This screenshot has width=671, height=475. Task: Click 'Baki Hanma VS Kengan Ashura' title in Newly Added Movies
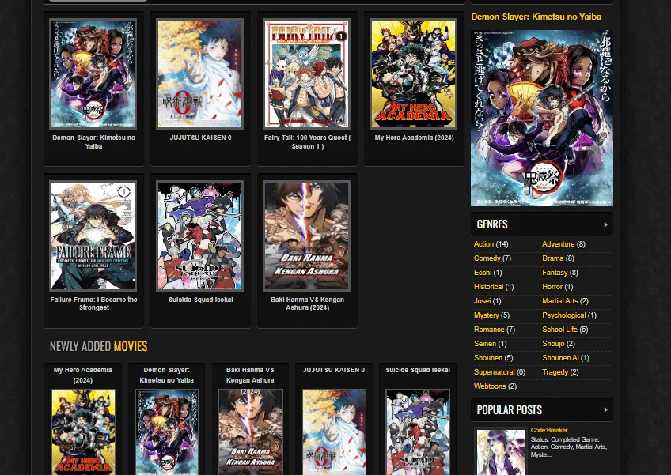[250, 380]
